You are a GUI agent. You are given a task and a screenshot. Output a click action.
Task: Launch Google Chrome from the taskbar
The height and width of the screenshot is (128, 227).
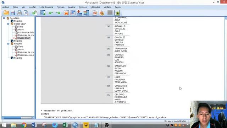pos(24,125)
